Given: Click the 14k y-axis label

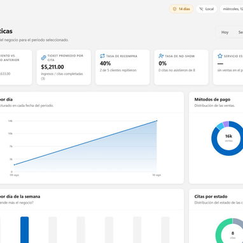Looking at the screenshot, I should click(10, 121).
